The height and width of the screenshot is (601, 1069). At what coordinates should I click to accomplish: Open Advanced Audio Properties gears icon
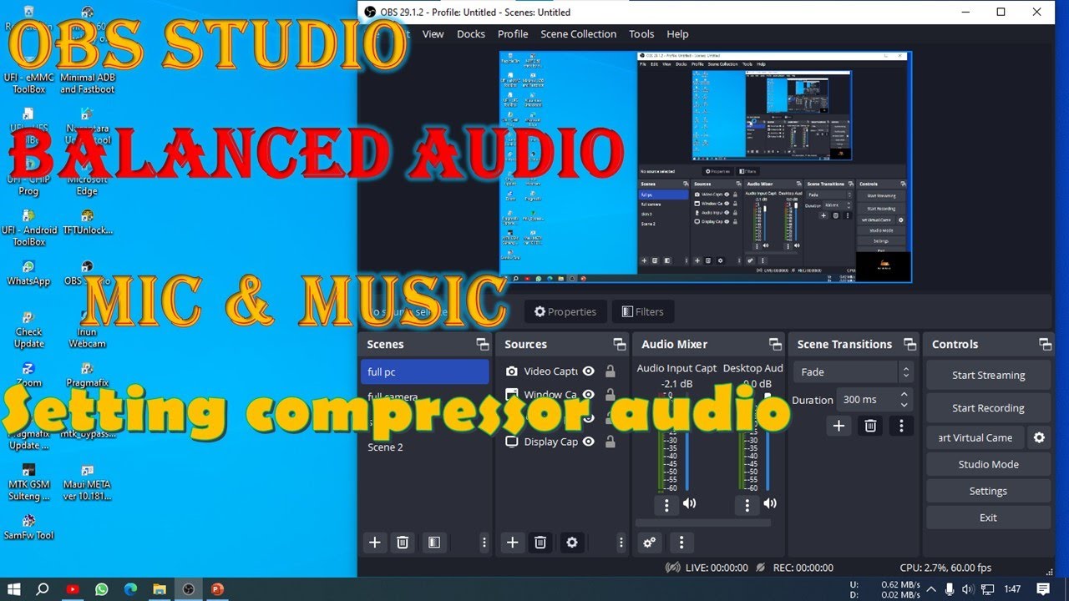(650, 543)
